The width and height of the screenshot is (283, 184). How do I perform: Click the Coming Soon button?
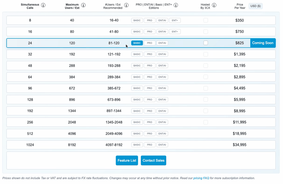coord(263,43)
